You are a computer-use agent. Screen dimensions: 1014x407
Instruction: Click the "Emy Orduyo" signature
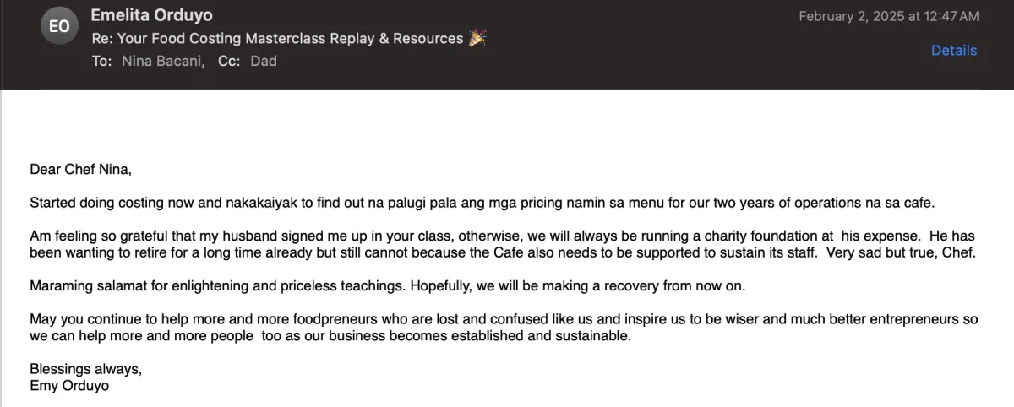click(x=69, y=386)
